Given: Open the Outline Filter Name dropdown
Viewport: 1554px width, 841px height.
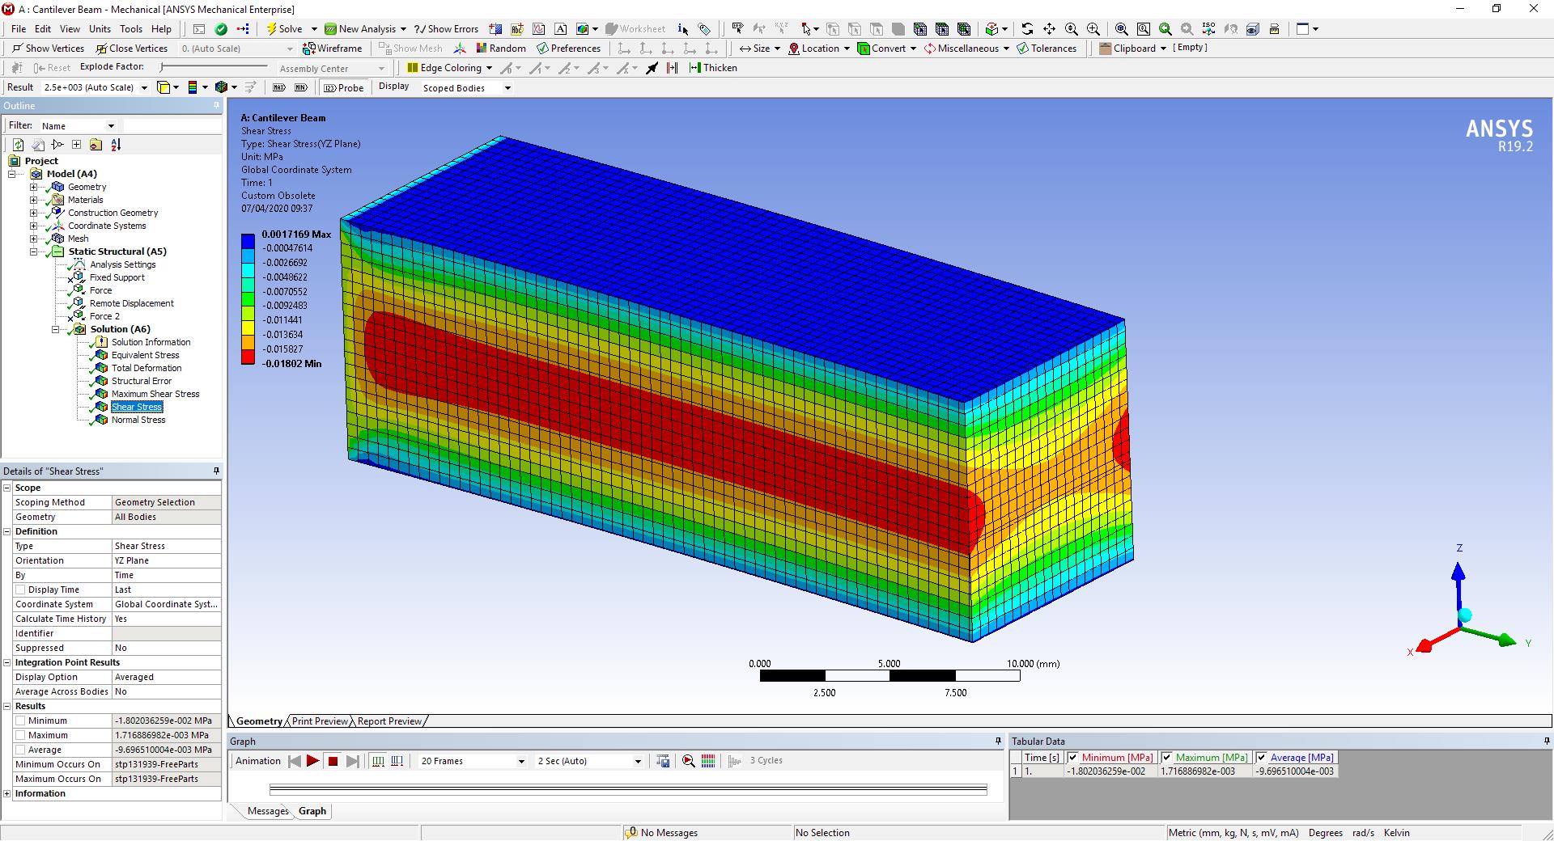Looking at the screenshot, I should pyautogui.click(x=111, y=126).
